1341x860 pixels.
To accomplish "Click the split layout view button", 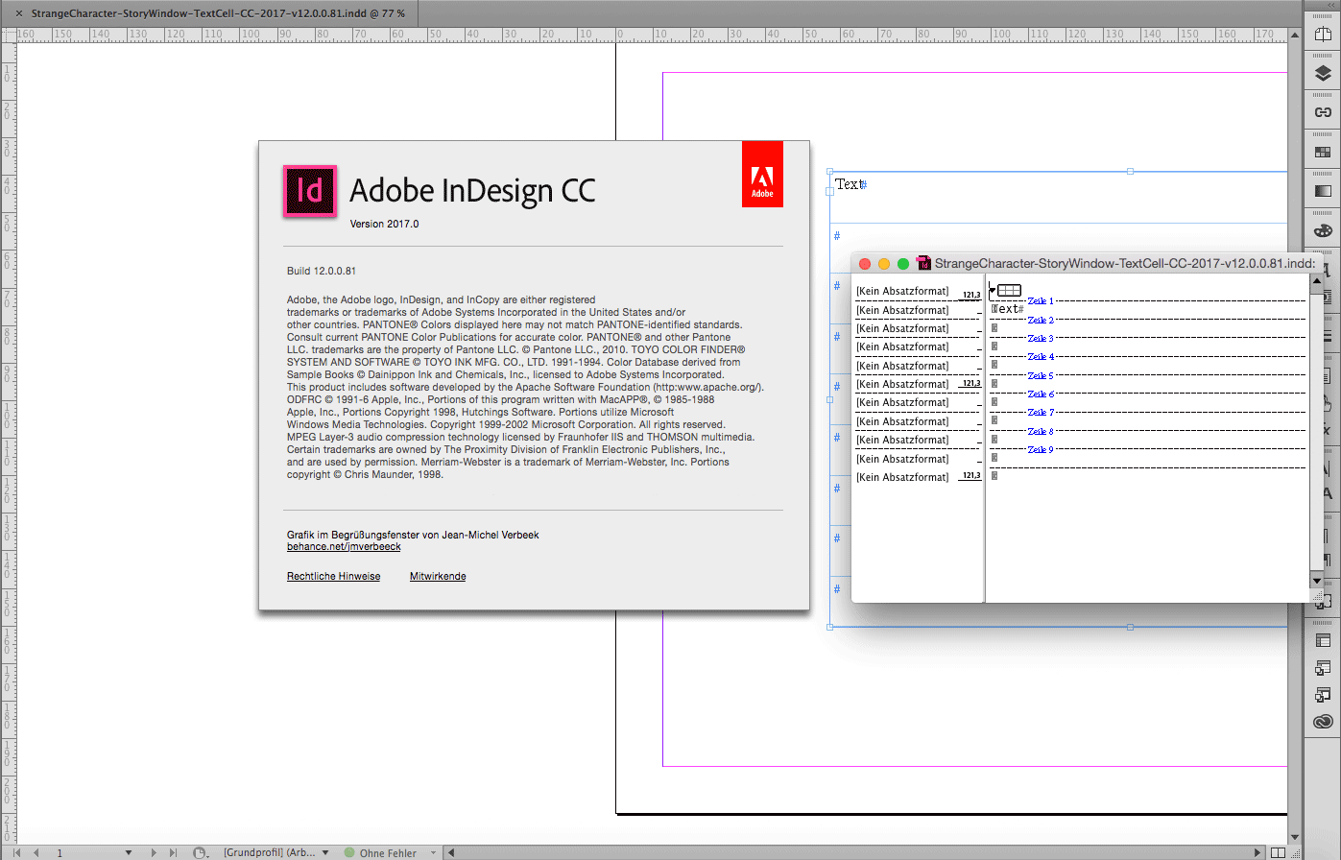I will point(1278,852).
